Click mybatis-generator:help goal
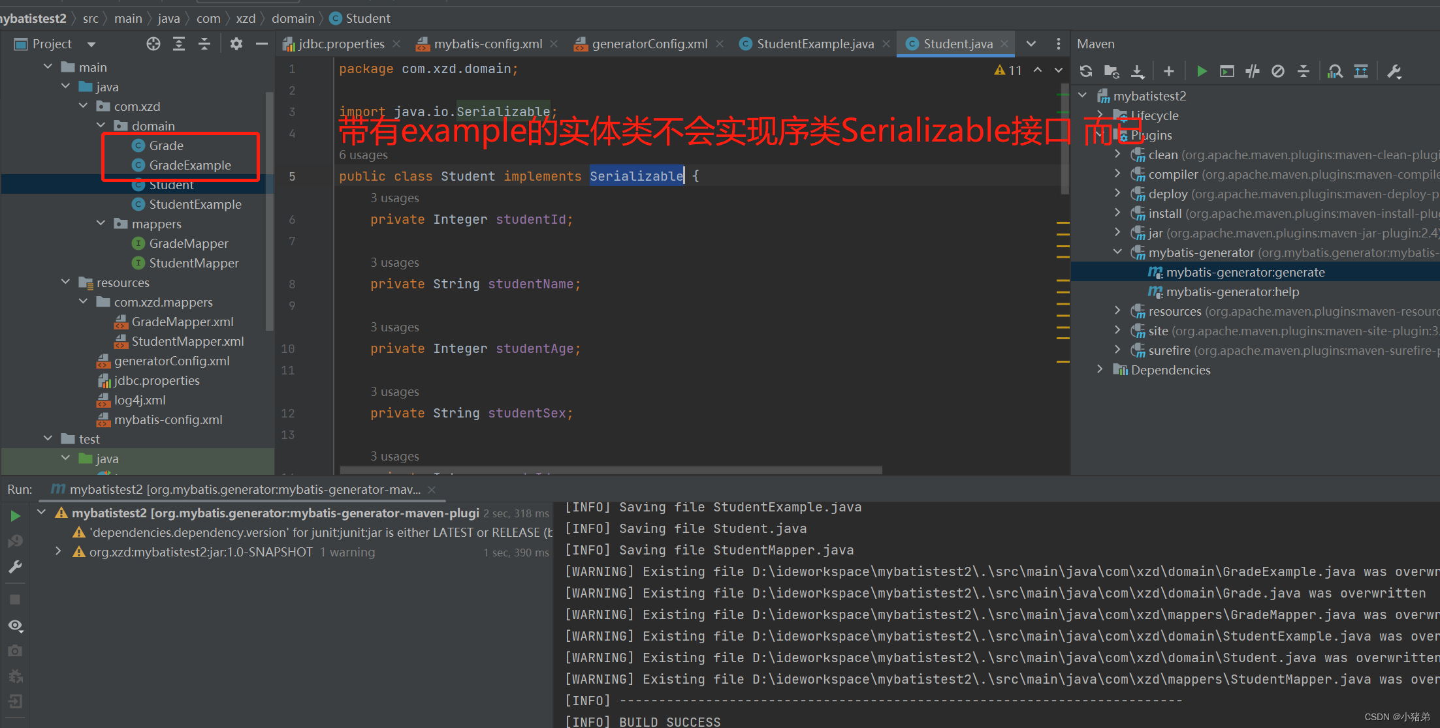1440x728 pixels. pos(1232,292)
